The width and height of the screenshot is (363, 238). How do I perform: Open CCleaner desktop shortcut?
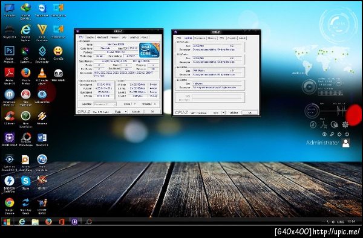click(x=10, y=118)
